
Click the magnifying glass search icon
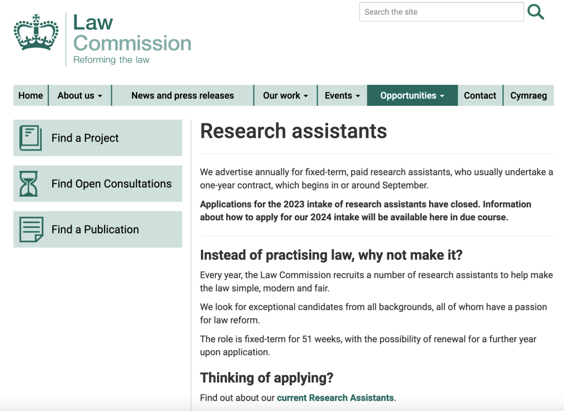click(535, 12)
